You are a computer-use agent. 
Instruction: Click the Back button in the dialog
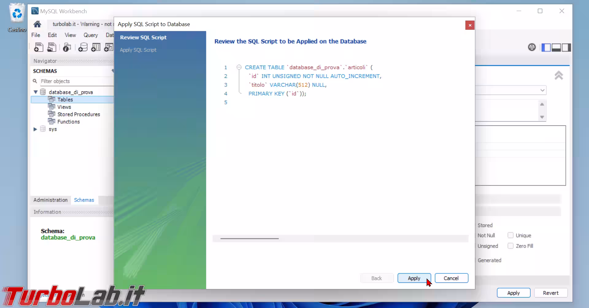[x=377, y=278]
